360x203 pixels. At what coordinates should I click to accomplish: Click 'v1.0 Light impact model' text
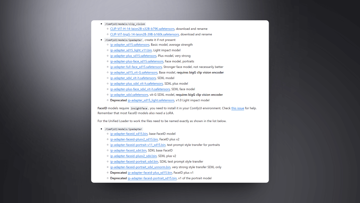pos(193,100)
